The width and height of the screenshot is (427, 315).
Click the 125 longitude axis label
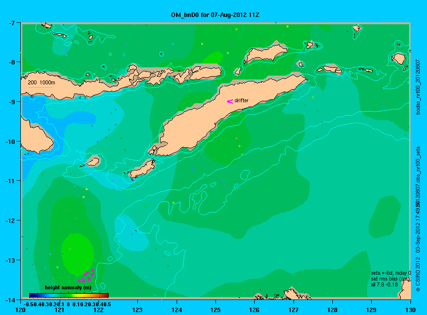pos(215,310)
